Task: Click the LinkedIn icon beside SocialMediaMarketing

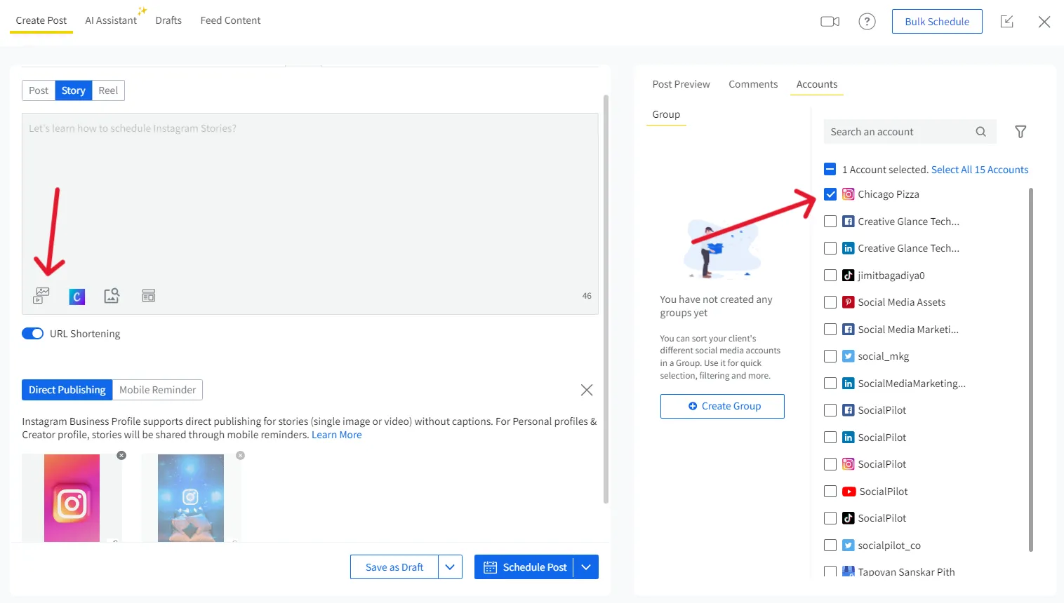Action: point(849,384)
